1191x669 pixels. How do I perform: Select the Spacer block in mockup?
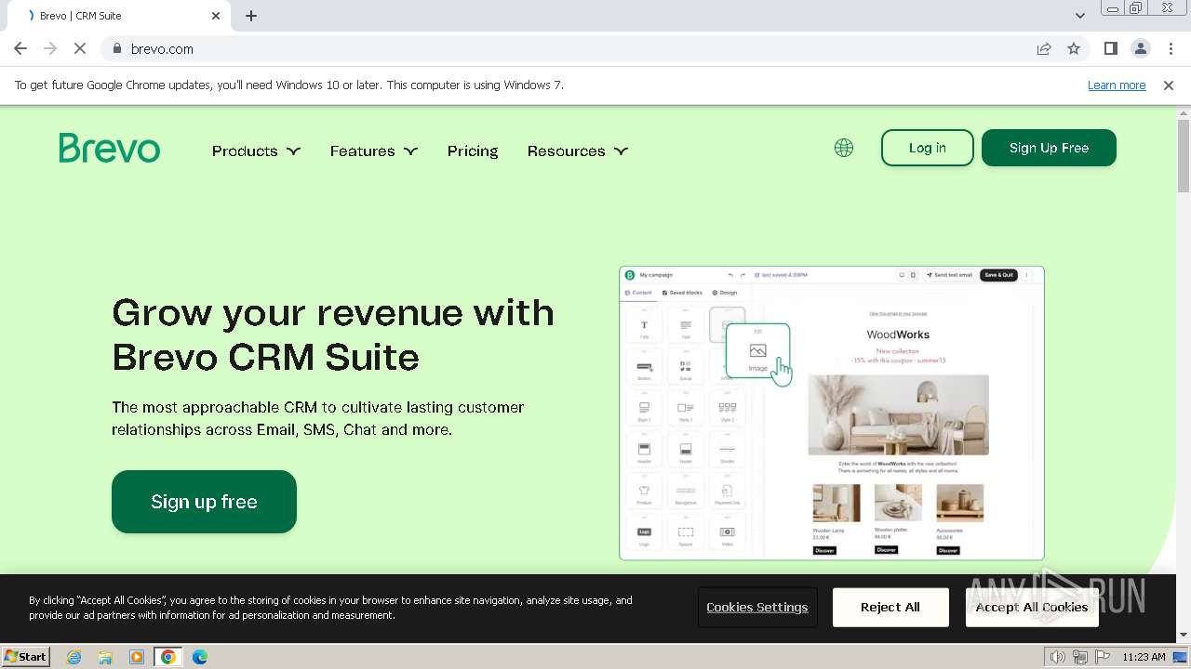coord(686,534)
